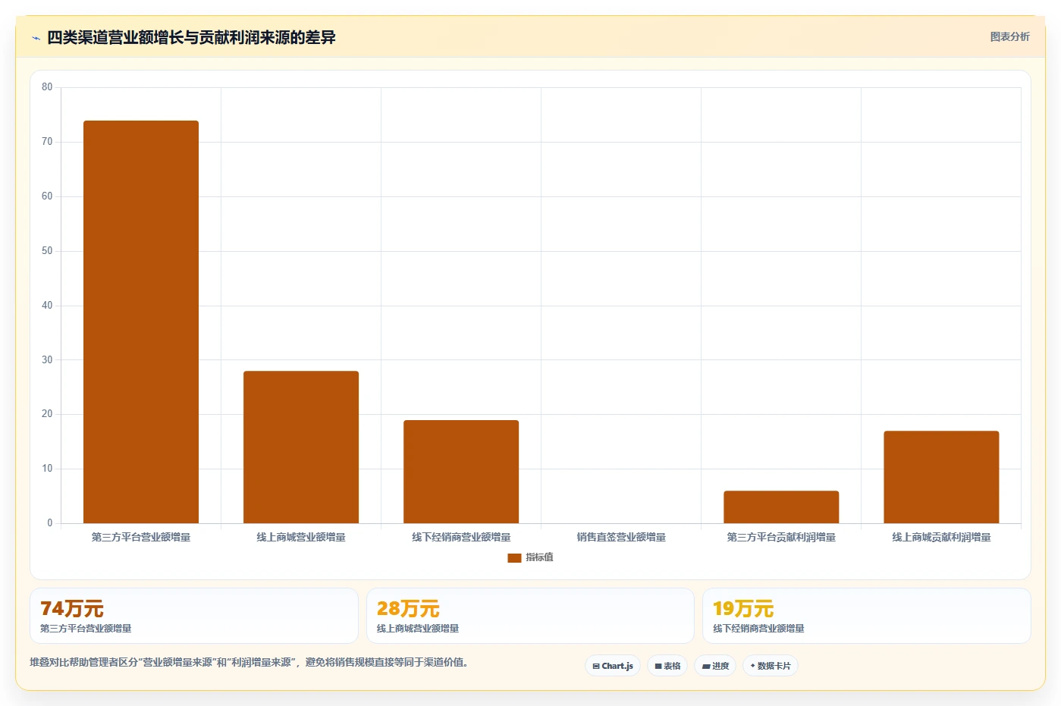
Task: Click the chart title 四类渠道营业额增长与贡献利润来源的差异
Action: (191, 37)
